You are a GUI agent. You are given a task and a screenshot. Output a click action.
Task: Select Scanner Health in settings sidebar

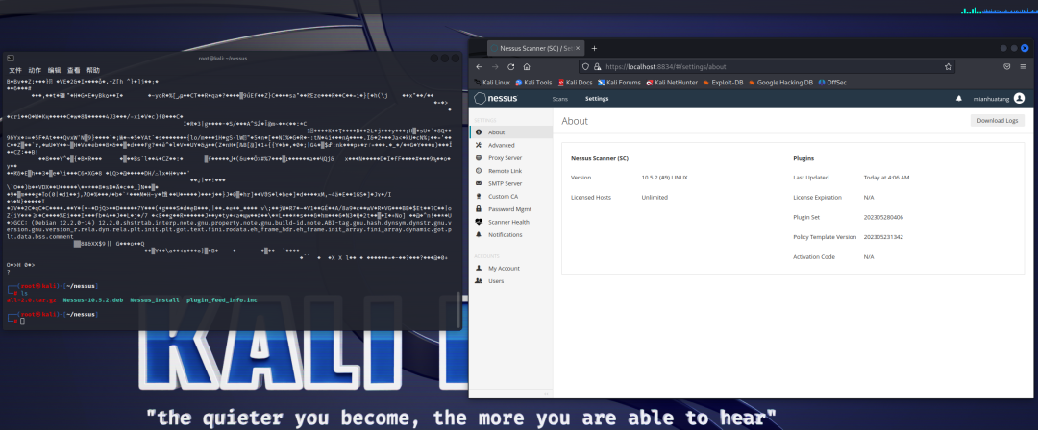point(509,222)
